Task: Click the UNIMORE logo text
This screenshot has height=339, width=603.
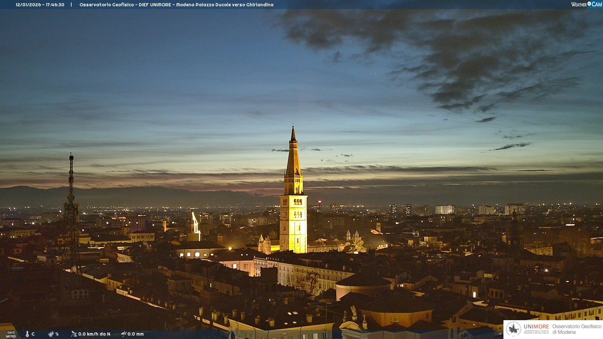Action: pos(536,327)
